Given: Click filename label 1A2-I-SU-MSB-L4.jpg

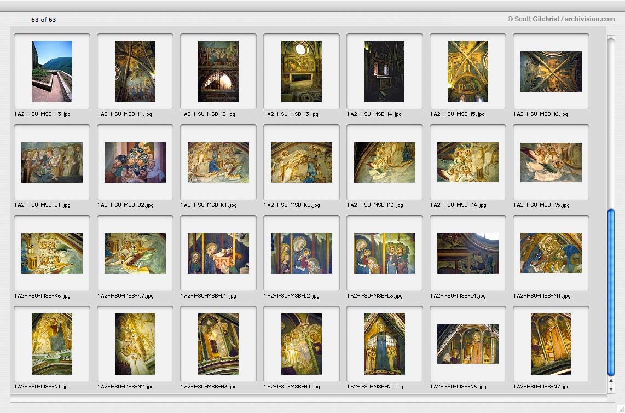Looking at the screenshot, I should click(458, 295).
